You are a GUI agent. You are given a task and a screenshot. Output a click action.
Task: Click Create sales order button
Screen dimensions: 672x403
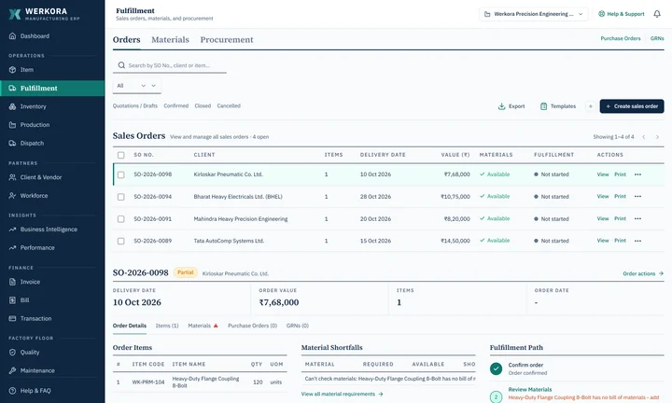[x=632, y=106]
